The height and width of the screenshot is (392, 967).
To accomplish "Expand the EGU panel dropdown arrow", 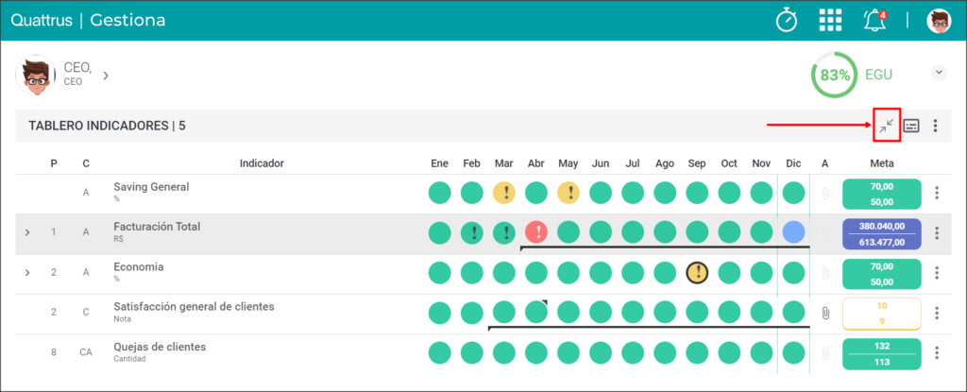I will click(939, 73).
